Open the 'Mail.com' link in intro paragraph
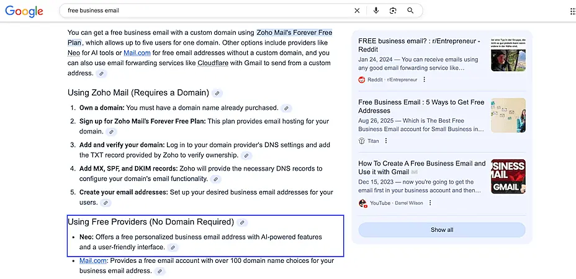This screenshot has width=576, height=279. tap(137, 53)
